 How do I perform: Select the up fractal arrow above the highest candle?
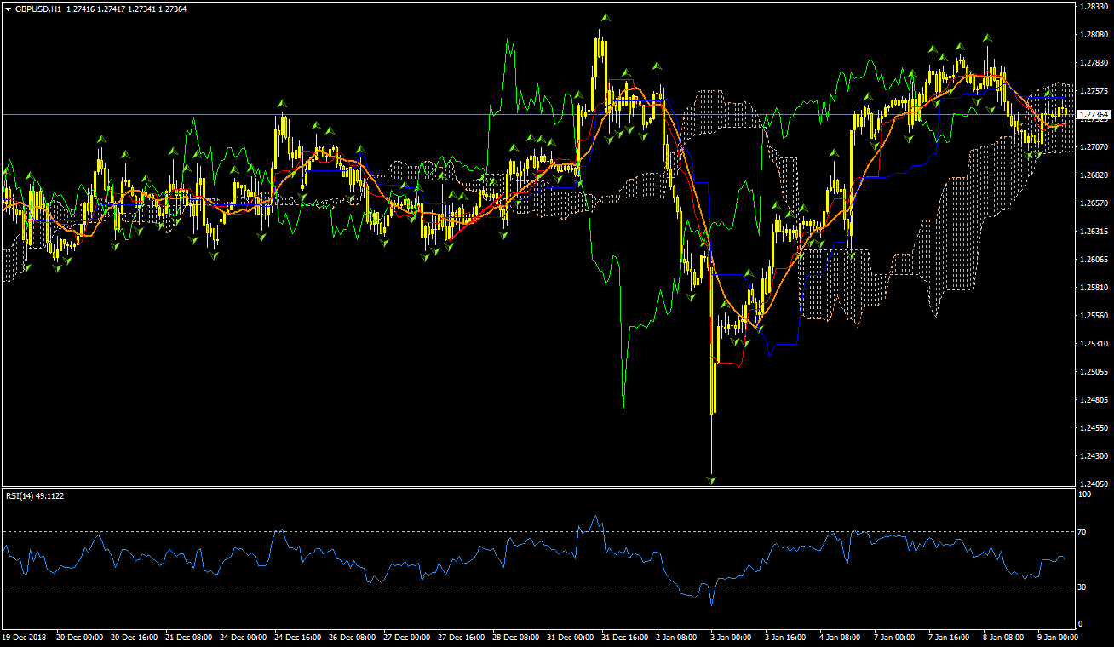tap(605, 18)
